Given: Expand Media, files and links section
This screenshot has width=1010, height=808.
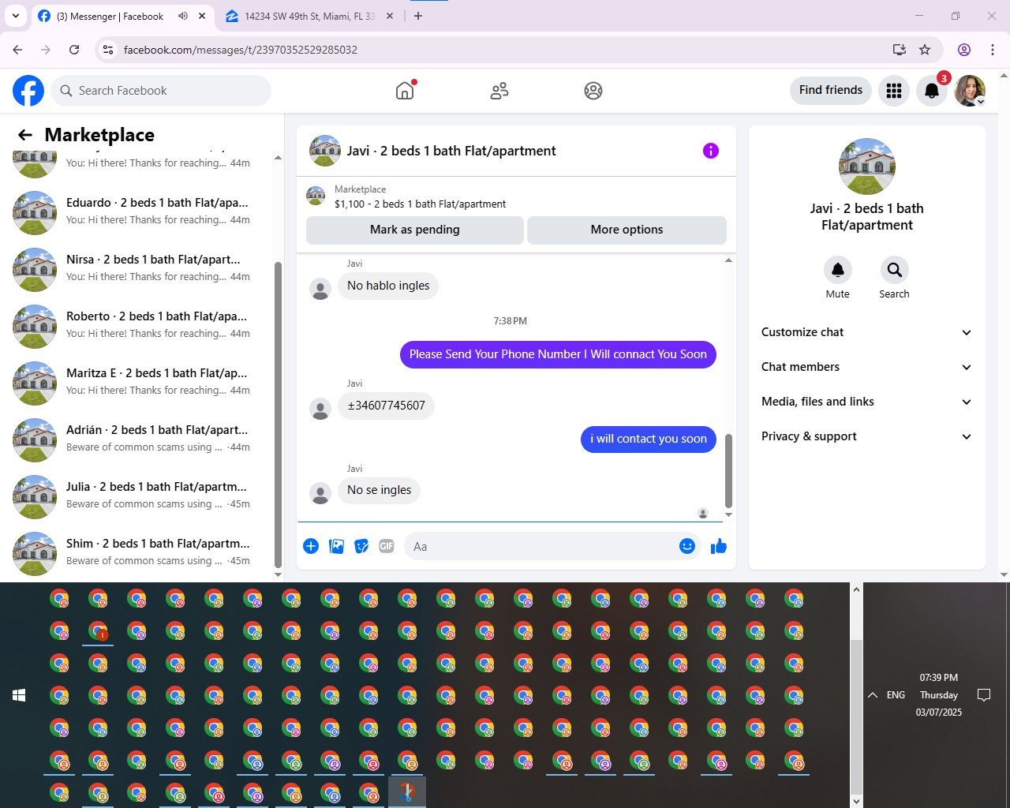Looking at the screenshot, I should click(866, 402).
